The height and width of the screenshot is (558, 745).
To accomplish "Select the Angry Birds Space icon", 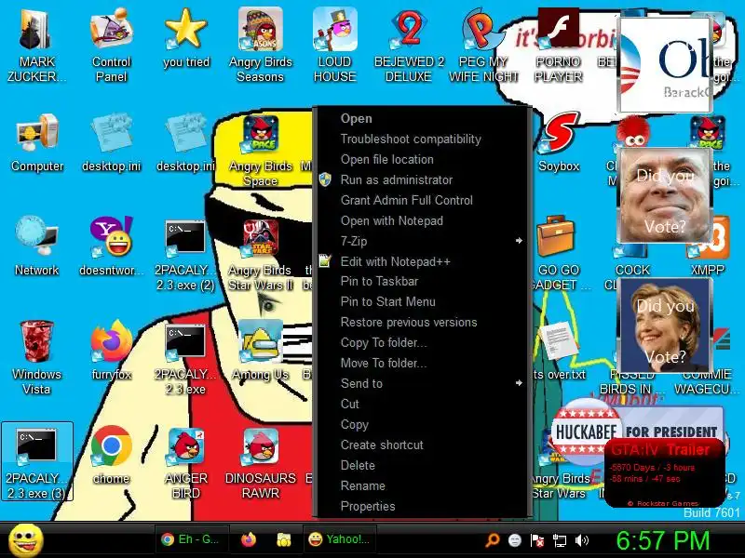I will coord(261,151).
